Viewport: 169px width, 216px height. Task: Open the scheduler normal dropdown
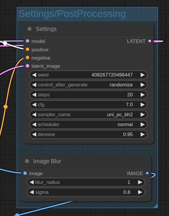[x=125, y=125]
